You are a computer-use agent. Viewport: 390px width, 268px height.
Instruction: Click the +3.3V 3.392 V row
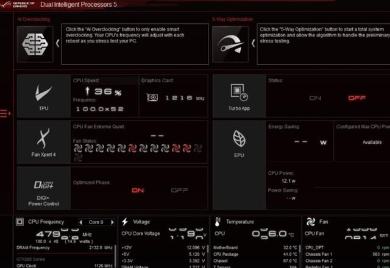(163, 261)
